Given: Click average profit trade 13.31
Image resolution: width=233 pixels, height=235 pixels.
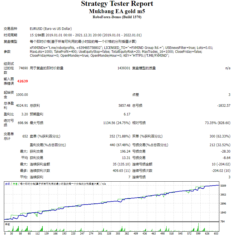Looking at the screenshot, I should coord(126,158).
